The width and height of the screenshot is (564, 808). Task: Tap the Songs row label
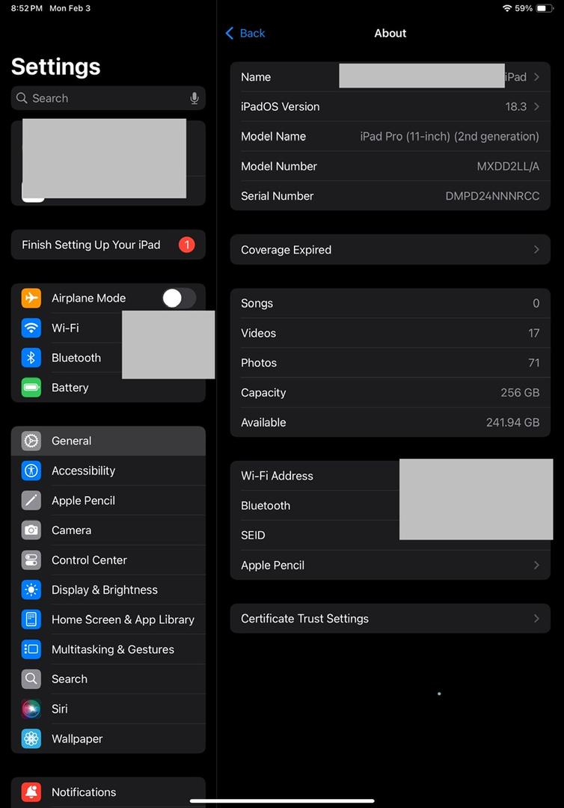(257, 304)
